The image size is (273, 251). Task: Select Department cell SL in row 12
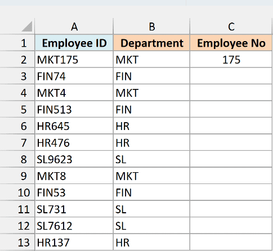(151, 226)
